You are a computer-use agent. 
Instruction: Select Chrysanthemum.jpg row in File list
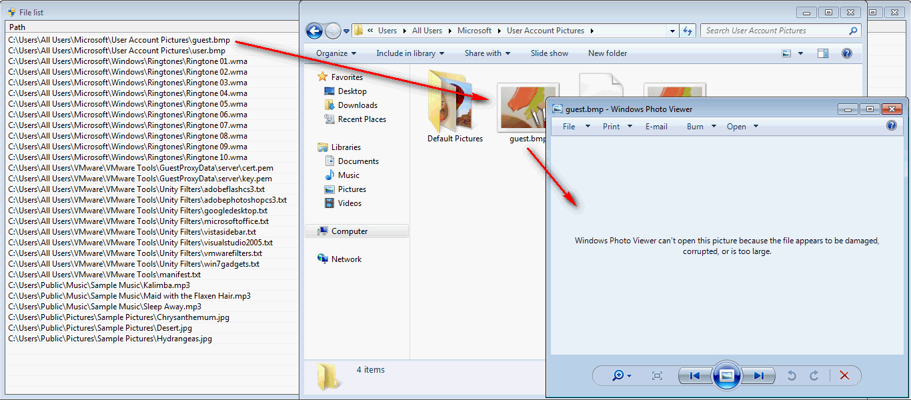click(119, 317)
